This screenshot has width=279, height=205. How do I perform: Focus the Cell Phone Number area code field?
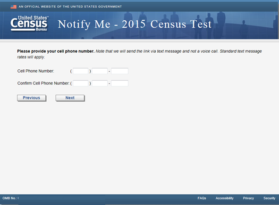click(x=81, y=71)
